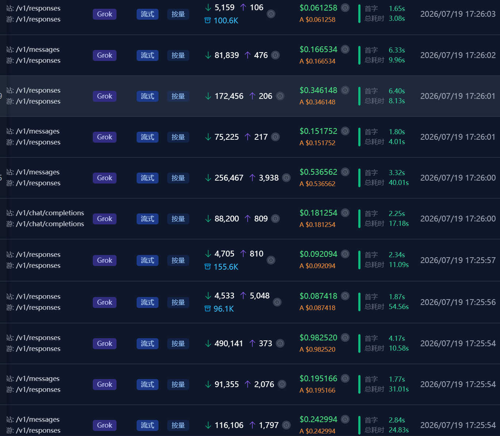Click the cached tokens value 155.6K
The image size is (500, 436).
pyautogui.click(x=226, y=267)
